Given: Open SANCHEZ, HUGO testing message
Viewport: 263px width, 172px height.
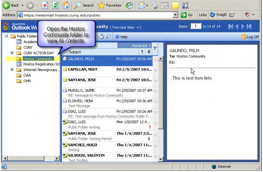Looking at the screenshot, I should (x=107, y=147).
